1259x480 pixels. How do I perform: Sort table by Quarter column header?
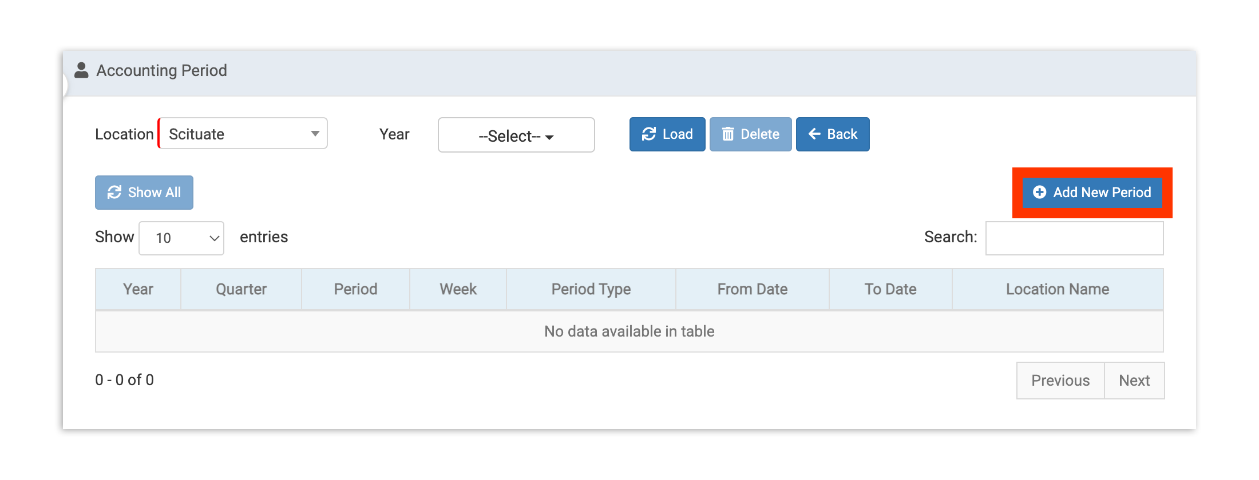(x=241, y=289)
